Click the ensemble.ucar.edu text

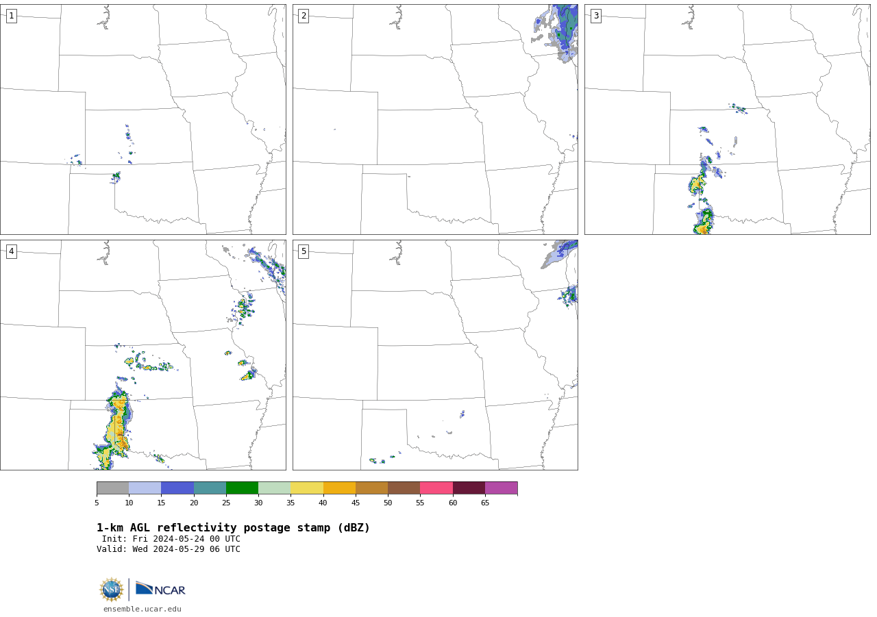pos(143,609)
